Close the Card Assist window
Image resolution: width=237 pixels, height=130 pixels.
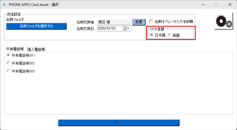point(230,4)
